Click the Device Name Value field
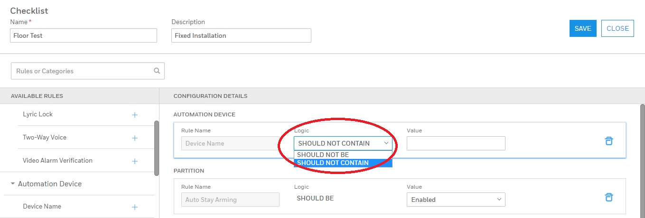Image resolution: width=645 pixels, height=218 pixels. click(456, 143)
